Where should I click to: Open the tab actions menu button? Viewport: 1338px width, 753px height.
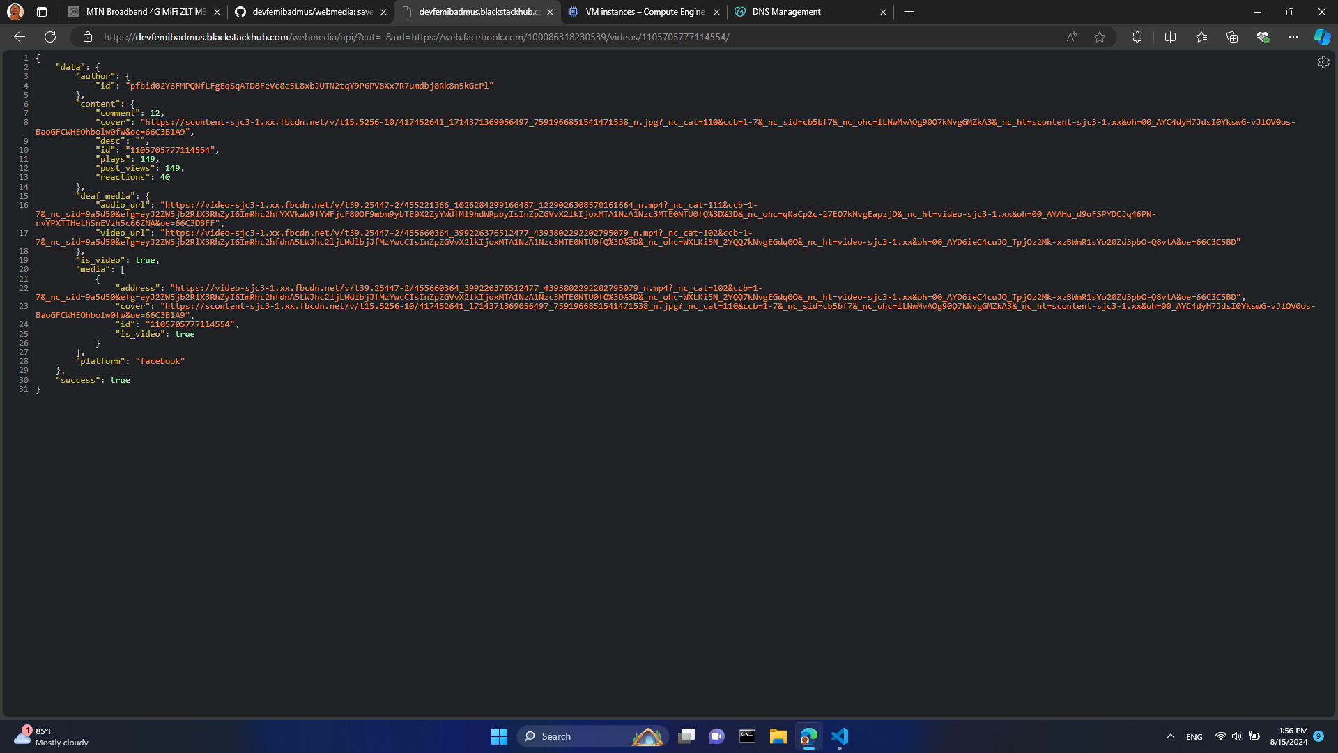(42, 12)
